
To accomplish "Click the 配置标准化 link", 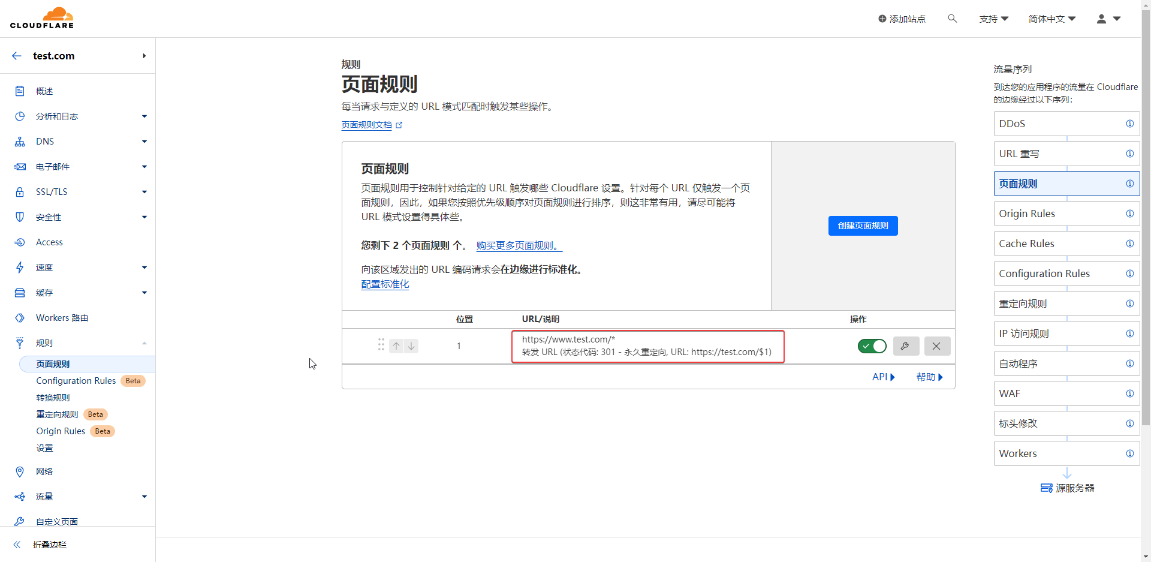I will point(385,284).
